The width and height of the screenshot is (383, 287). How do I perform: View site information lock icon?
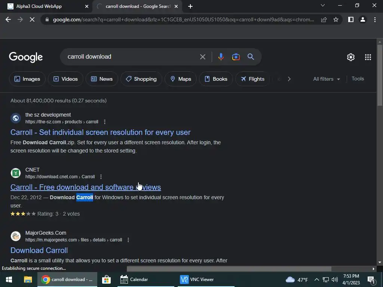click(47, 19)
